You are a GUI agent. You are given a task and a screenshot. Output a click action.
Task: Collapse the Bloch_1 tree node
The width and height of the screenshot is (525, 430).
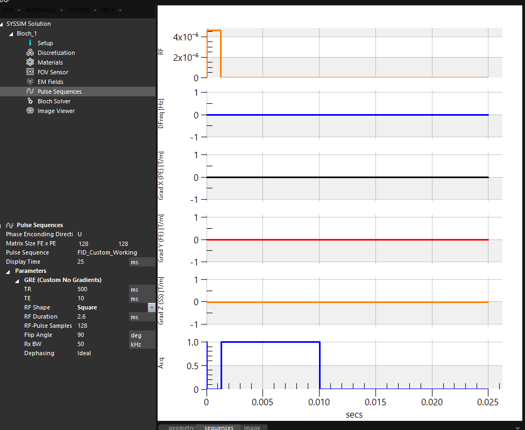tap(11, 34)
